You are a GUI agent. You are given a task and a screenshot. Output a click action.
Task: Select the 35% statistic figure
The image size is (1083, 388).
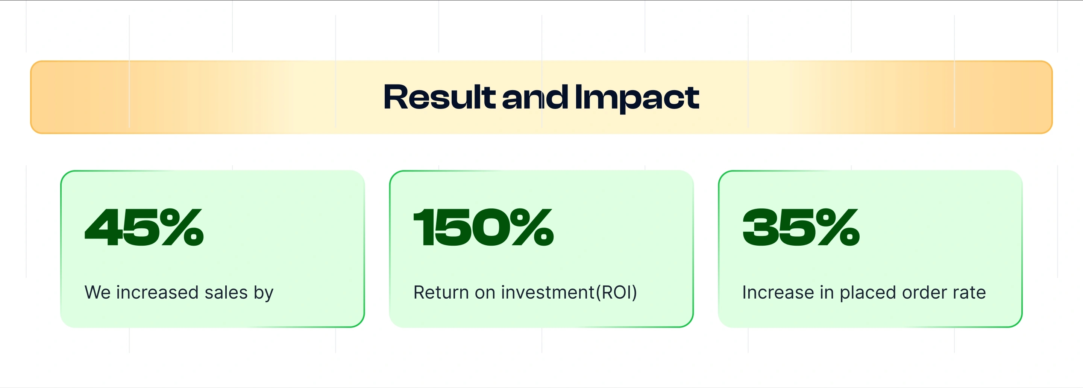801,227
